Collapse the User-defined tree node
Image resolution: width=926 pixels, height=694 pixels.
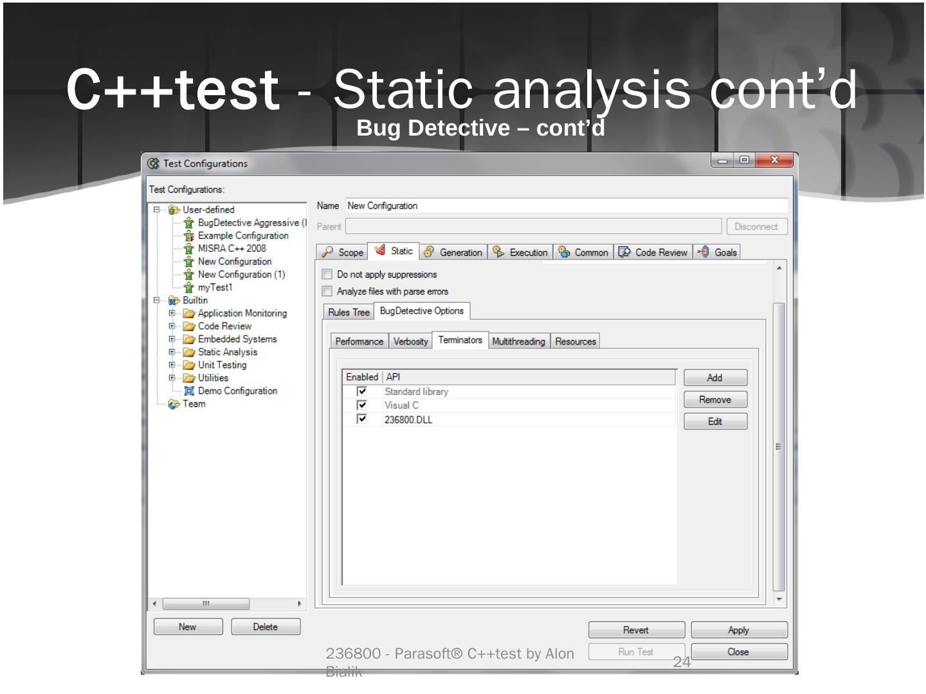(x=157, y=209)
